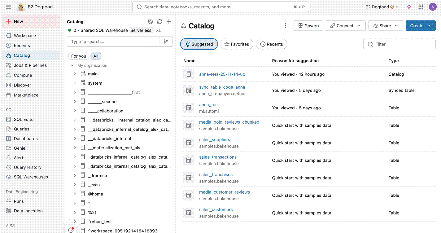Toggle the Favorites view

click(x=236, y=44)
